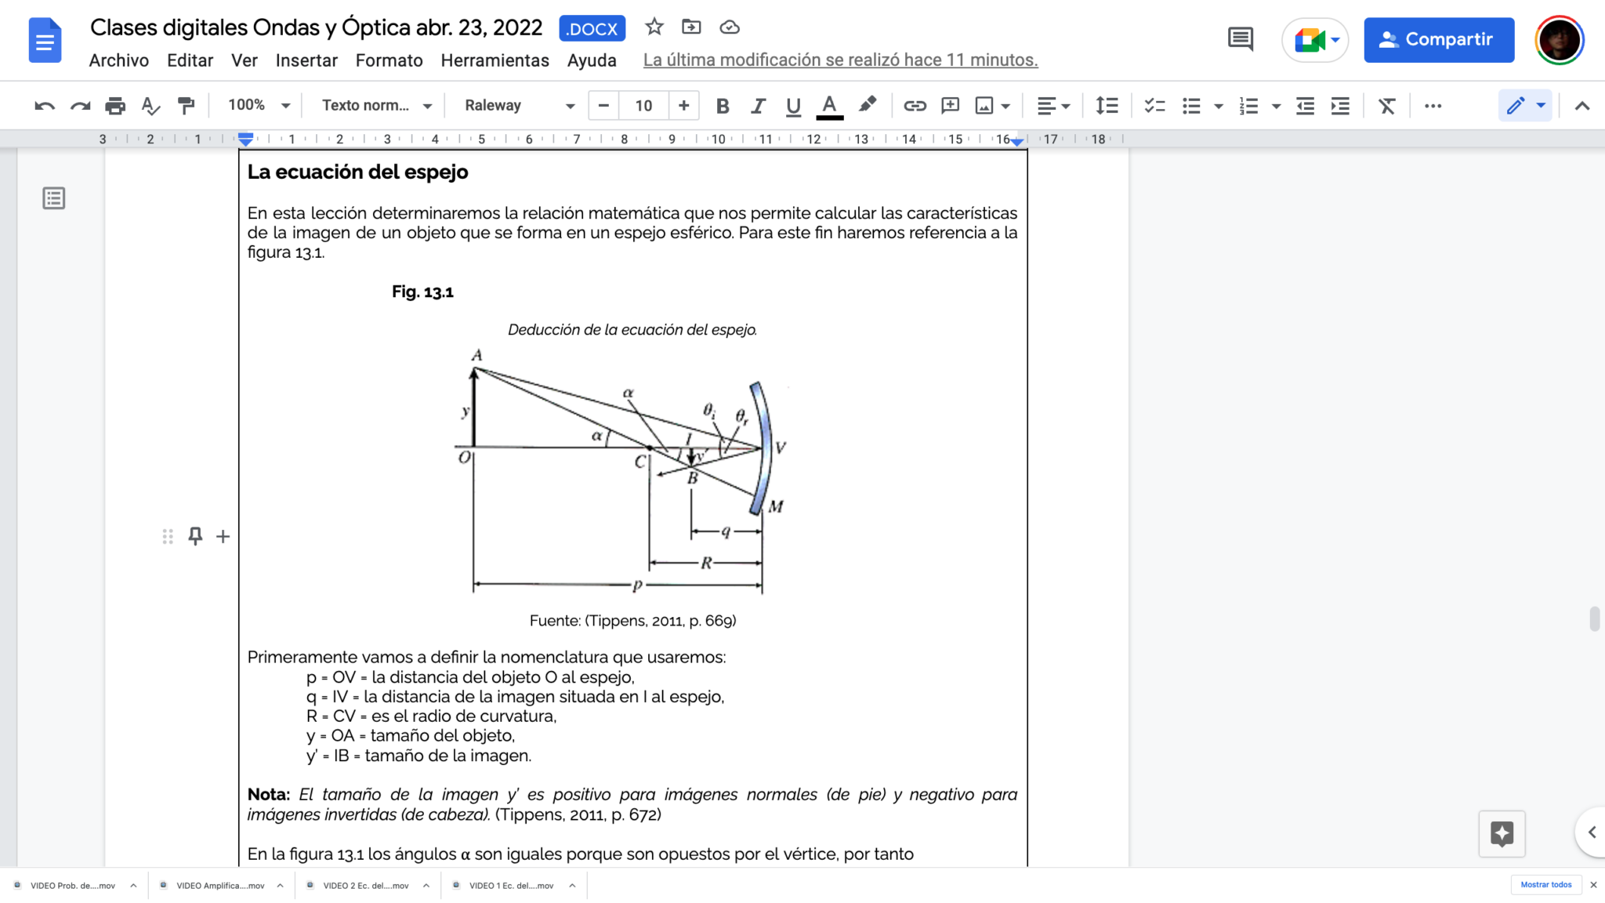Screen dimensions: 1605x903
Task: Select the paint format tool
Action: tap(187, 106)
